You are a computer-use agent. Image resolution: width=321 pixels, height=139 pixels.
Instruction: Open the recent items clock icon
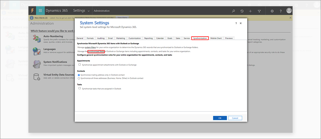pyautogui.click(x=242, y=11)
